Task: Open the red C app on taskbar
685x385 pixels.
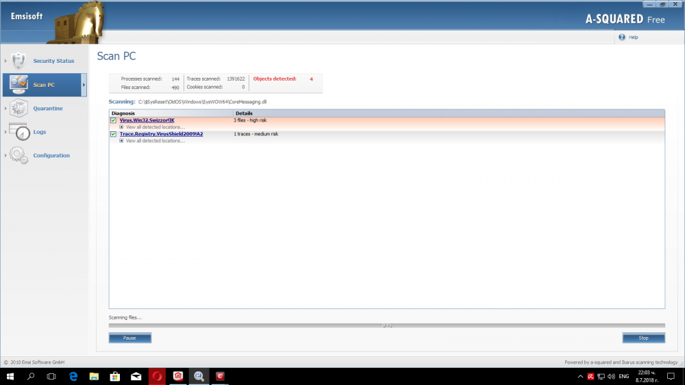Action: [x=220, y=376]
